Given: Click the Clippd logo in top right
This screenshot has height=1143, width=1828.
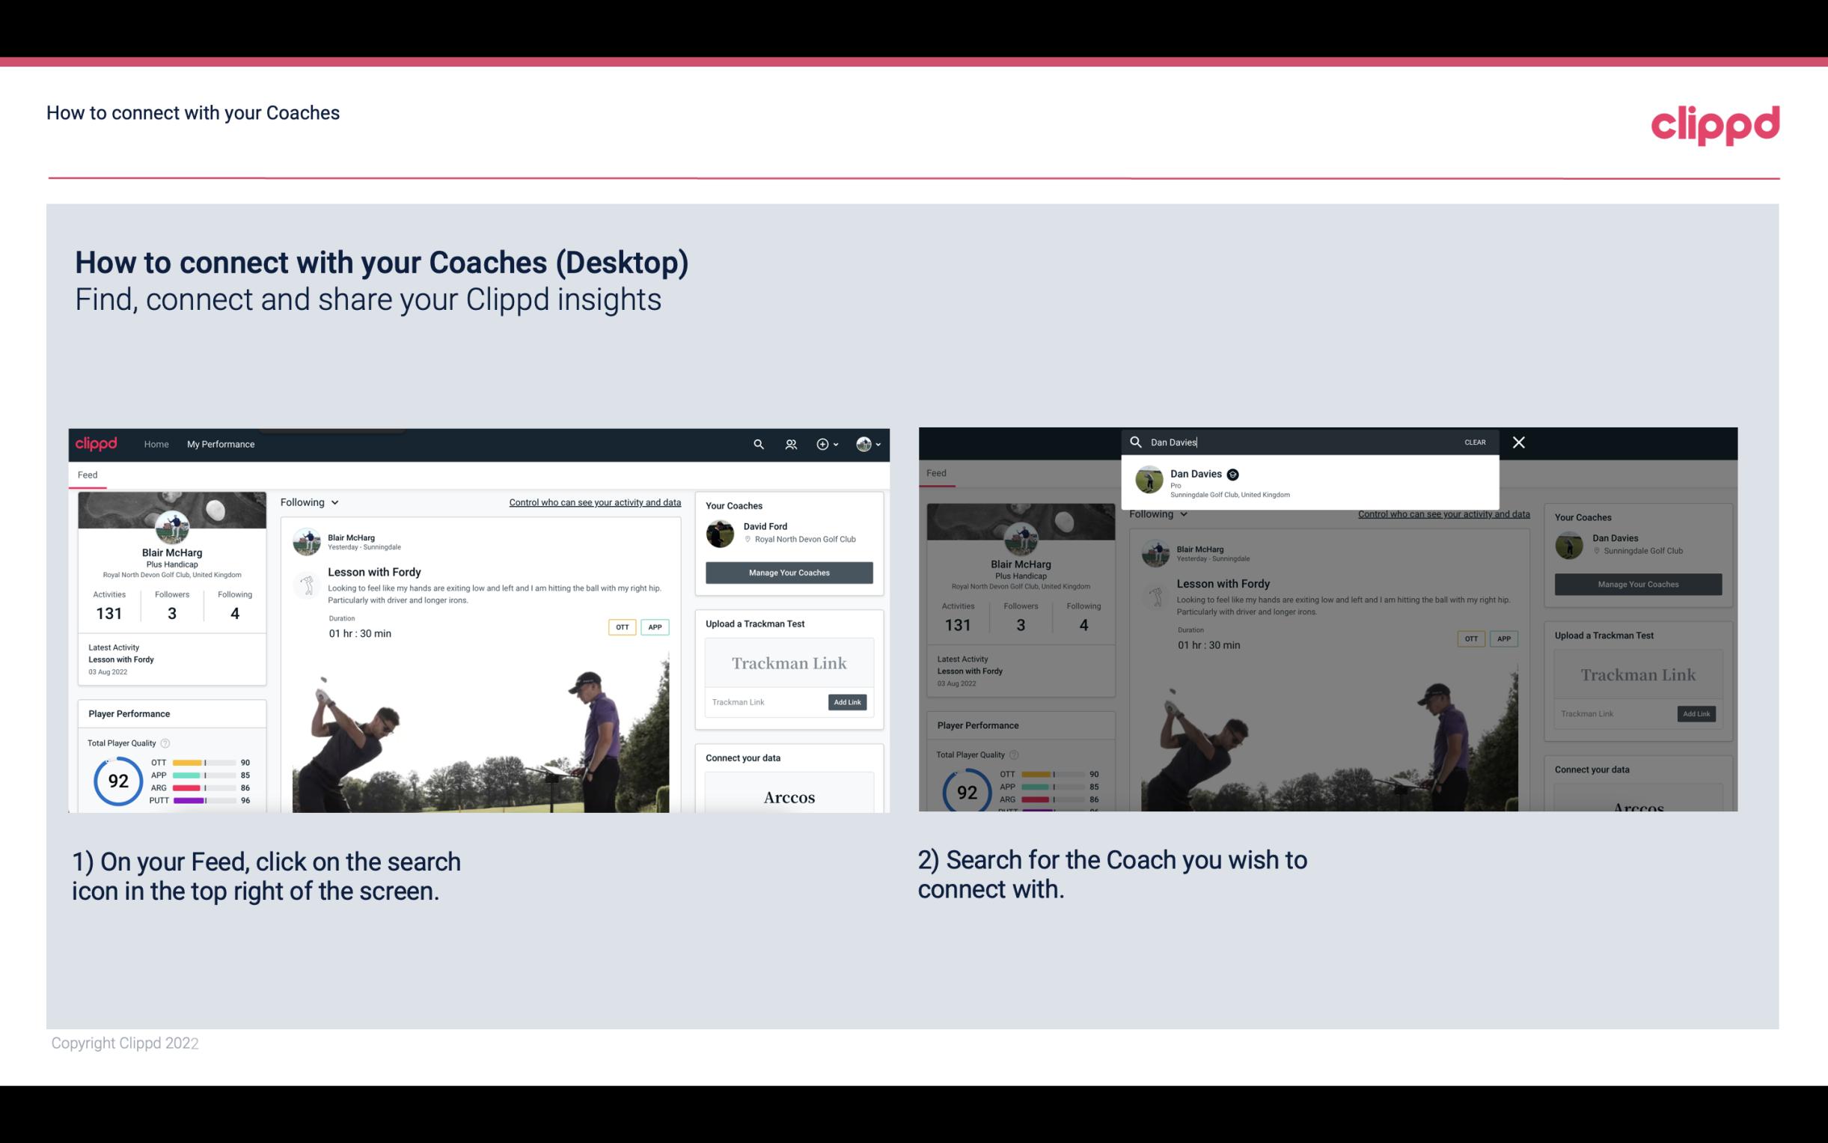Looking at the screenshot, I should [x=1715, y=125].
